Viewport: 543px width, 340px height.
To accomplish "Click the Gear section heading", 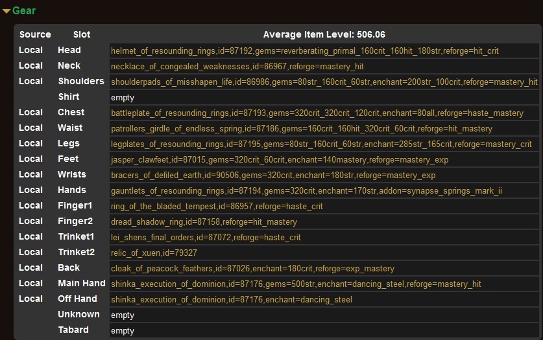I will coord(24,11).
